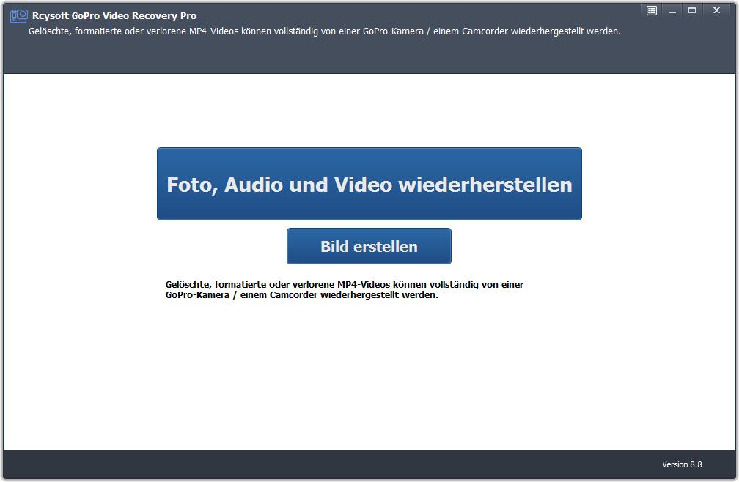This screenshot has width=739, height=482.
Task: Click the Bild erstellen button
Action: coord(369,246)
